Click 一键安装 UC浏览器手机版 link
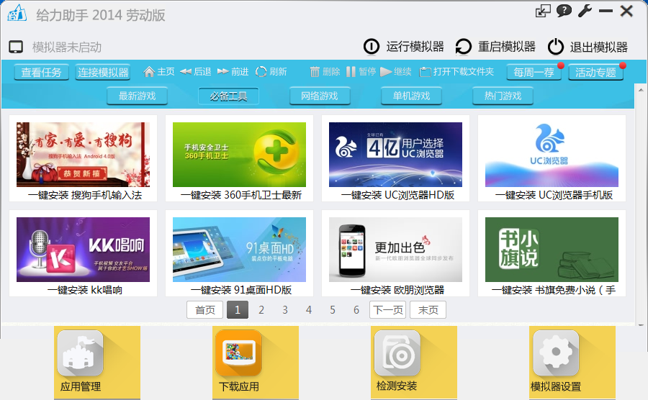 (554, 195)
